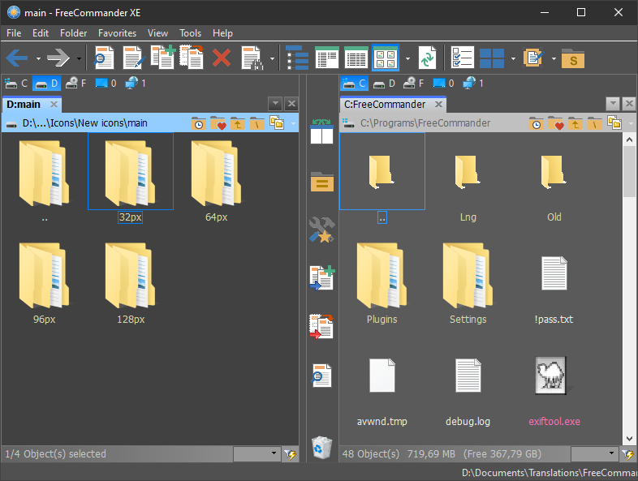Open the Favorites menu
This screenshot has width=638, height=481.
pos(117,33)
